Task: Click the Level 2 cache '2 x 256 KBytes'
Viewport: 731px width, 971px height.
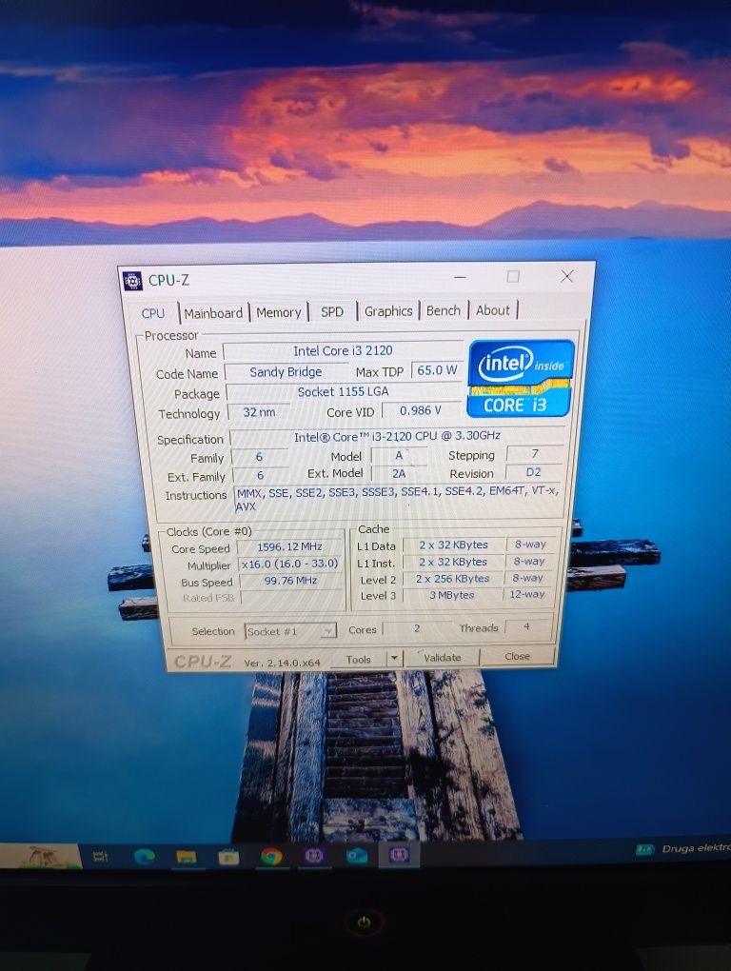Action: coord(452,579)
